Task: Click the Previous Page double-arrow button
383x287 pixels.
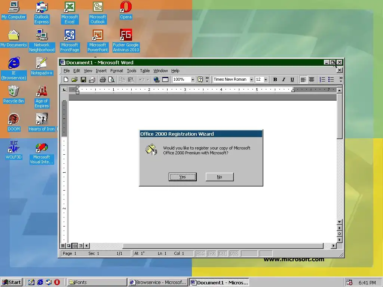Action: pyautogui.click(x=339, y=228)
